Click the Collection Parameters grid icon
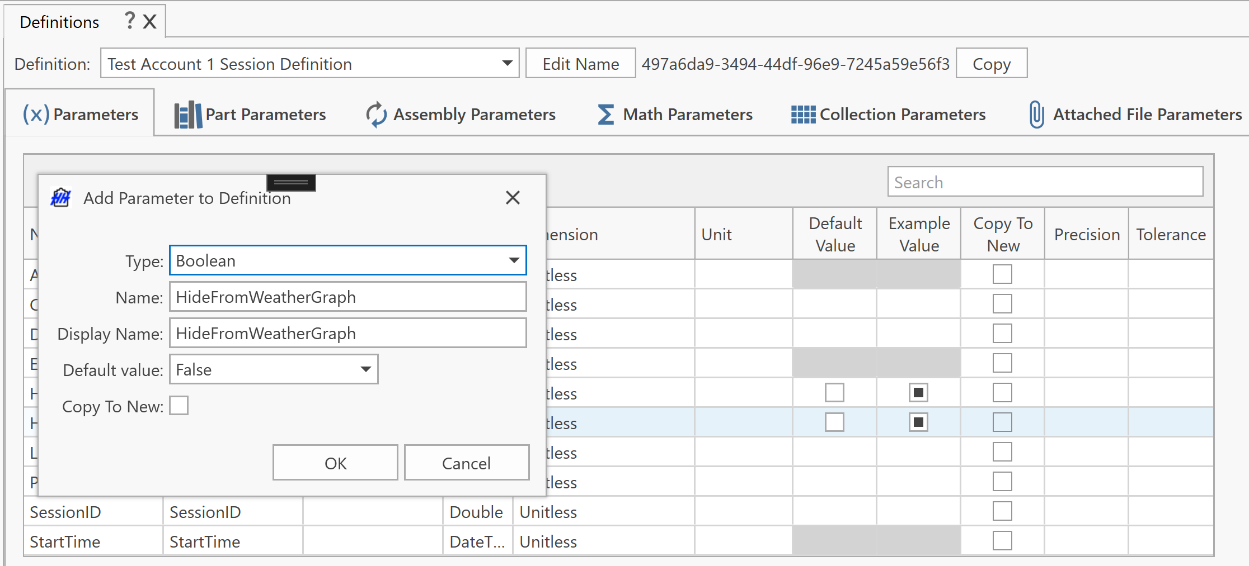The width and height of the screenshot is (1249, 566). (803, 115)
